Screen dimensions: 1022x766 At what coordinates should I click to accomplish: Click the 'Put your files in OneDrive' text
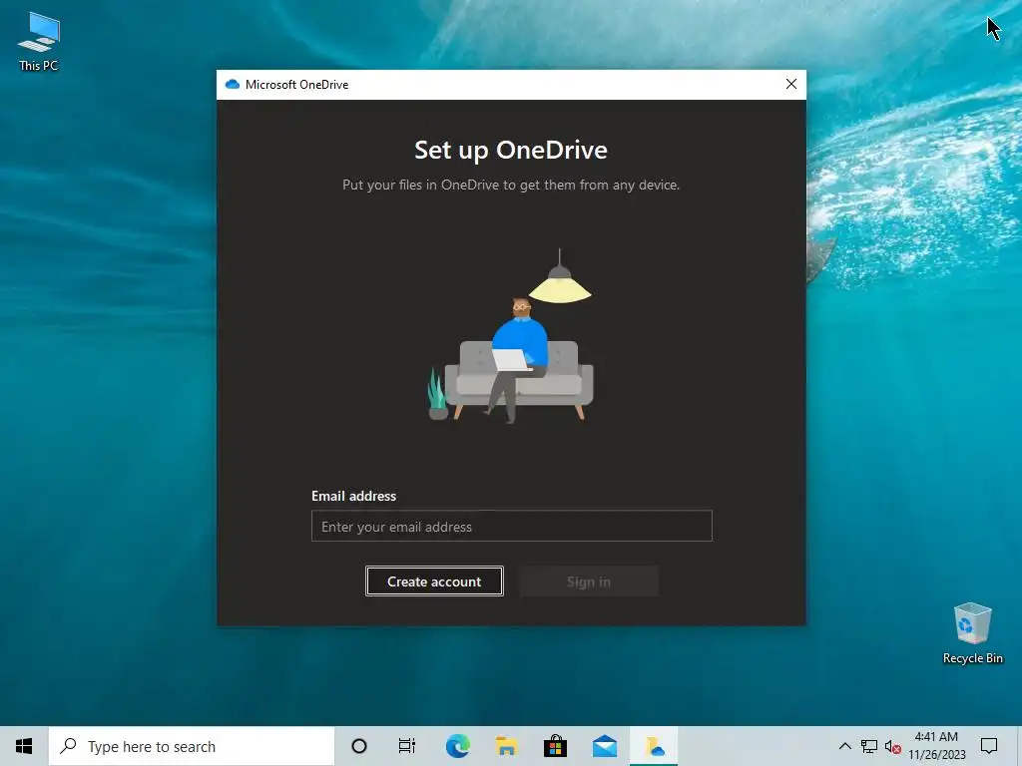pyautogui.click(x=511, y=185)
